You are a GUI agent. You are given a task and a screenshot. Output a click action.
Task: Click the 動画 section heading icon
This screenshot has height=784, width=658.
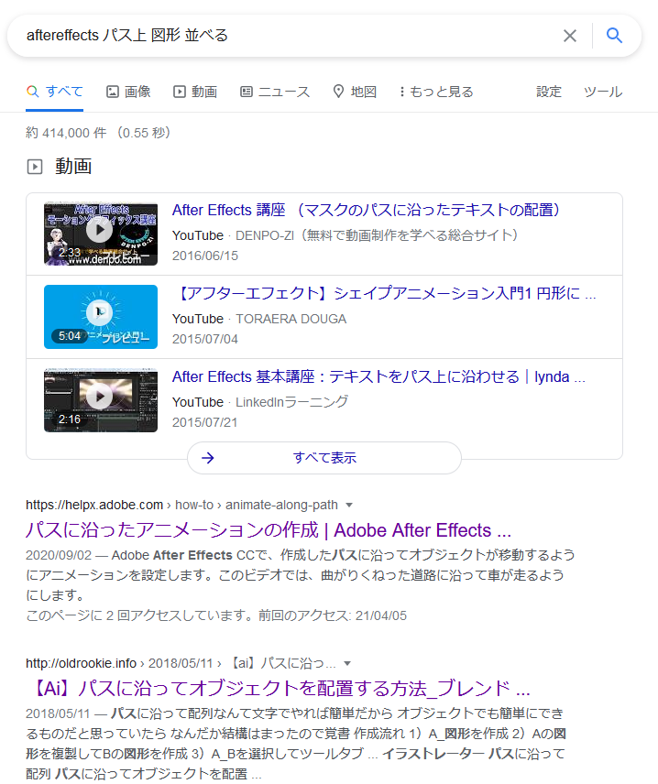(x=35, y=167)
